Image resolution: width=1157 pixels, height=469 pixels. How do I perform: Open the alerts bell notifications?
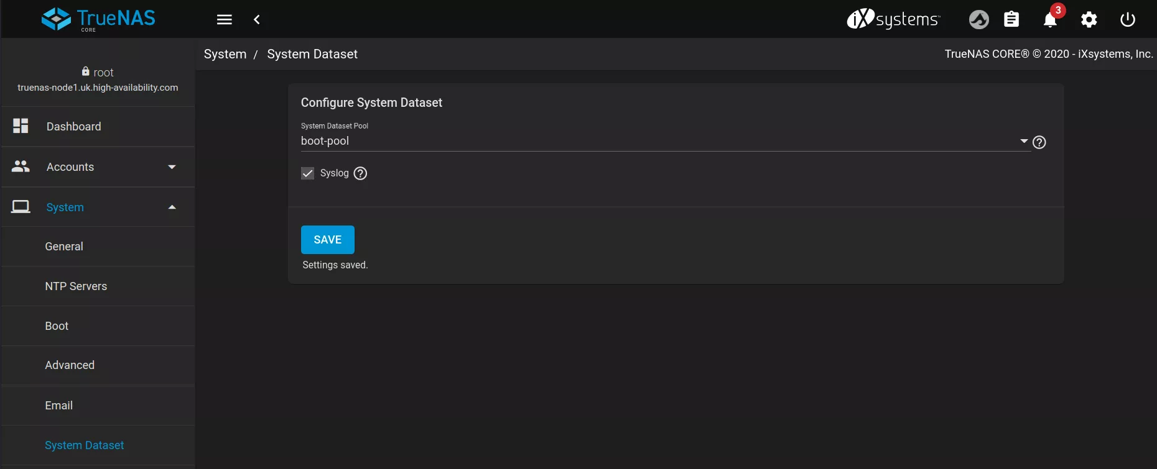(x=1050, y=20)
